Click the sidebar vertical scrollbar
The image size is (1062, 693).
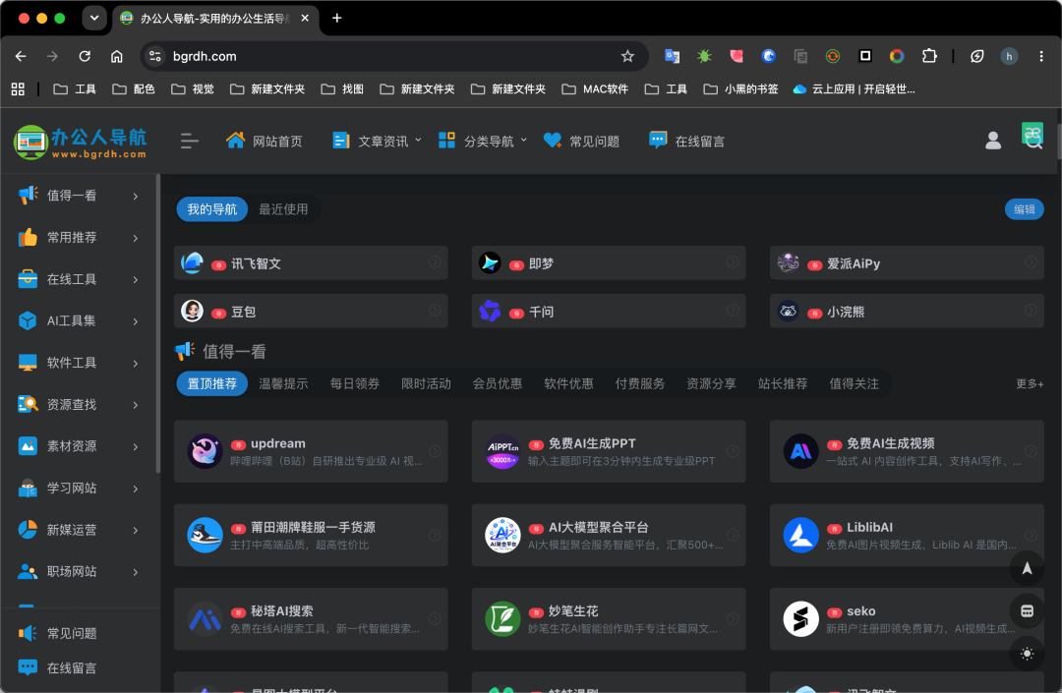(x=158, y=323)
